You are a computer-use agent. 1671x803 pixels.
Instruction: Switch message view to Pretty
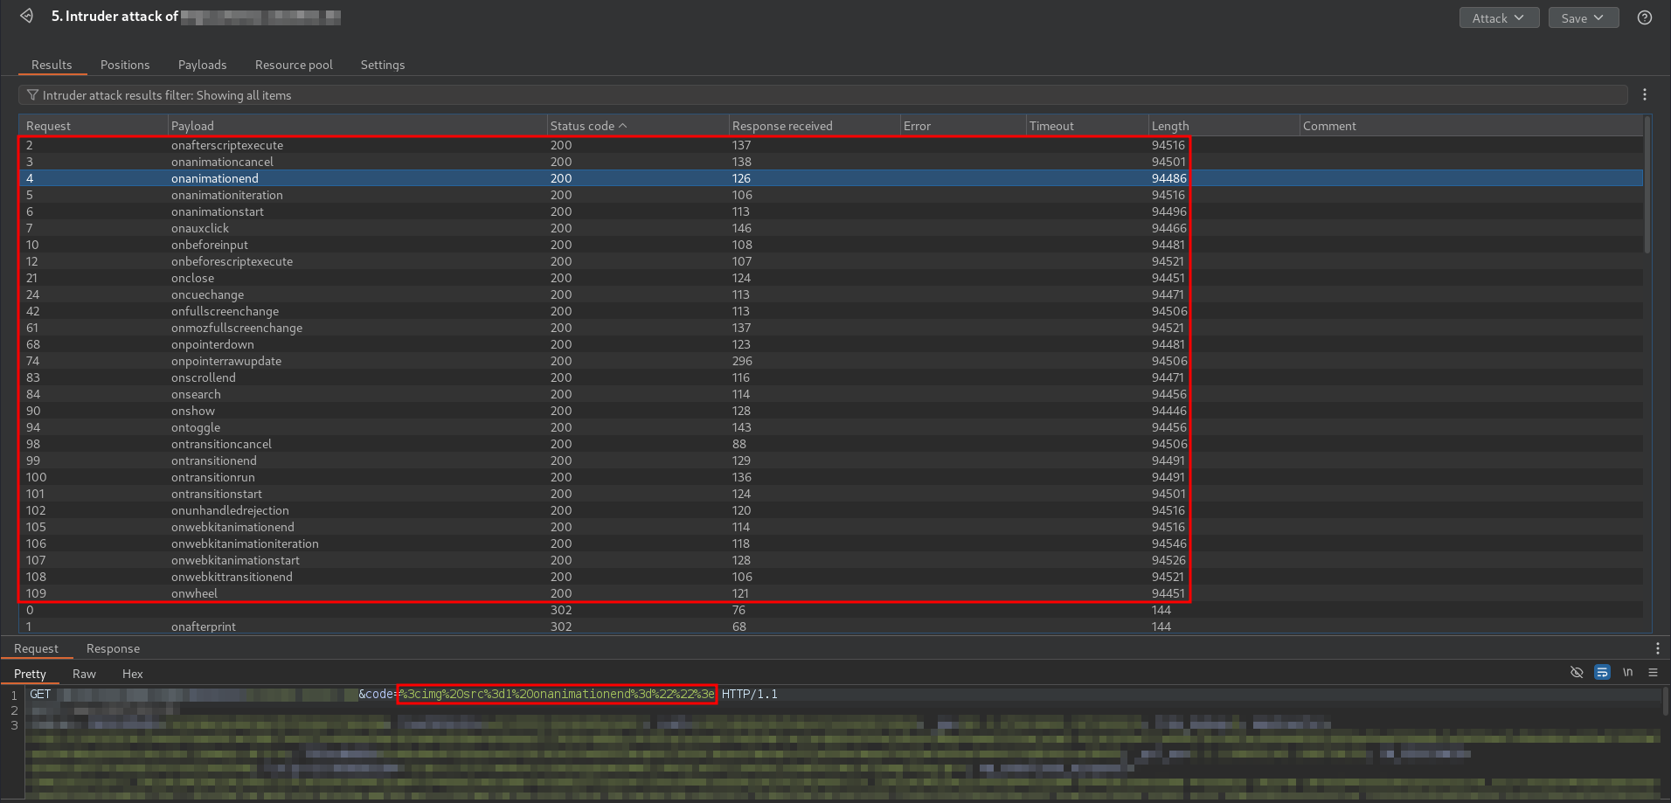click(x=30, y=674)
